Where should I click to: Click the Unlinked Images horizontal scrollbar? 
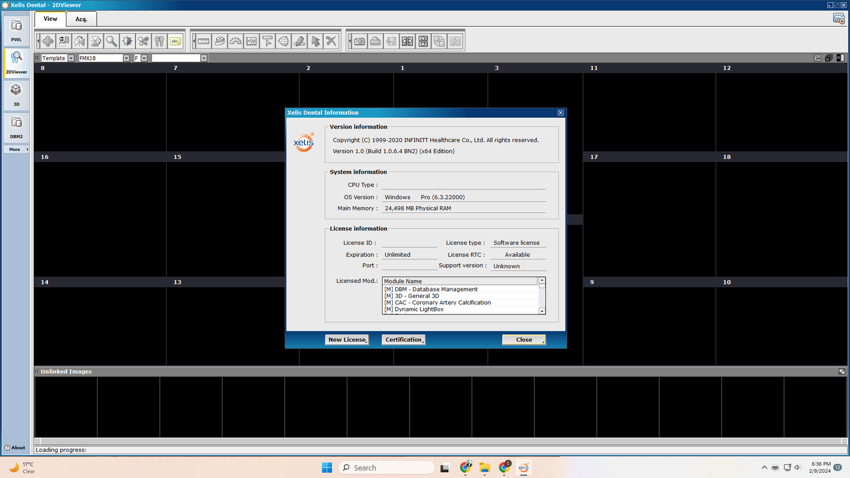pos(440,441)
